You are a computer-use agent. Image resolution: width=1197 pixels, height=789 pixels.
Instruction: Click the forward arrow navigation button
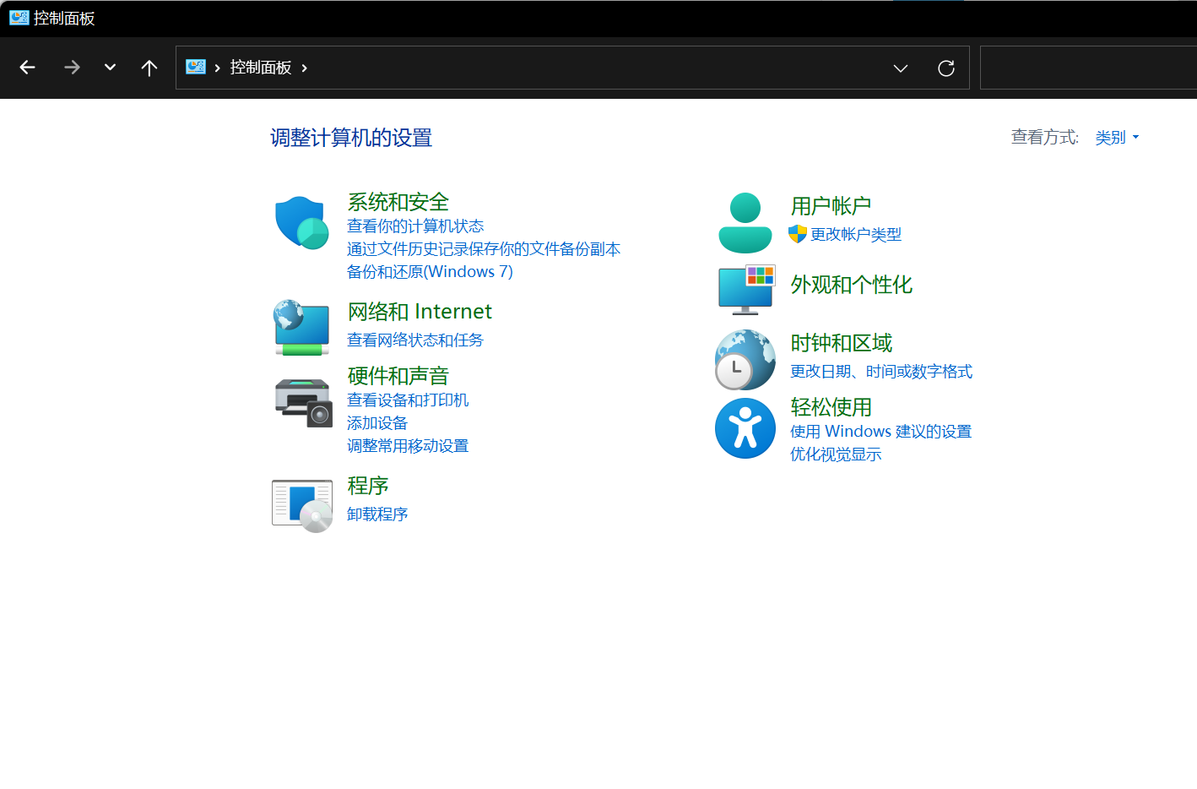73,68
